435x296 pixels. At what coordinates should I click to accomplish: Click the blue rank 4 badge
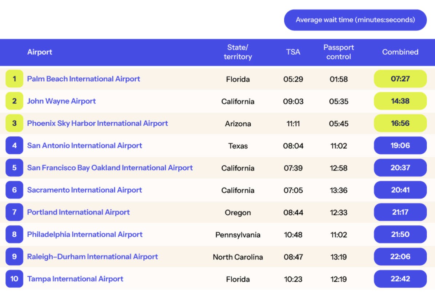14,146
